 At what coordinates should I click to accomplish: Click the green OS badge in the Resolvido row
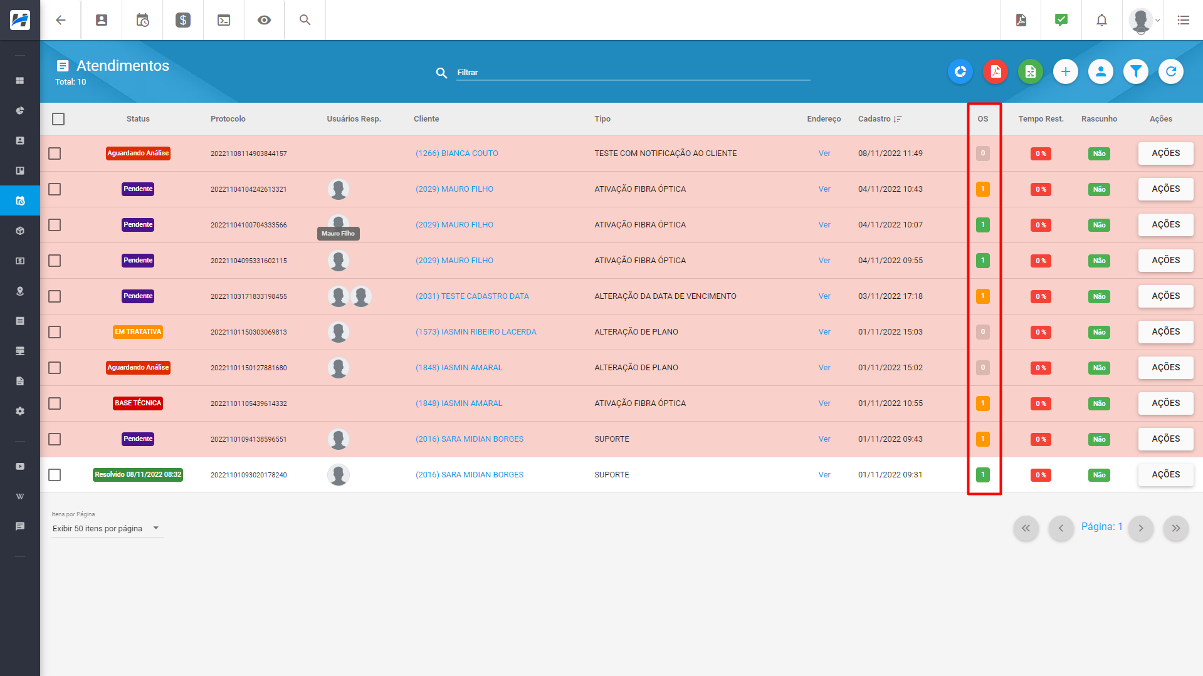(x=983, y=475)
